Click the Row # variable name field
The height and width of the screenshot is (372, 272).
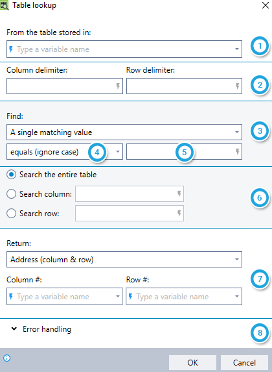184,296
